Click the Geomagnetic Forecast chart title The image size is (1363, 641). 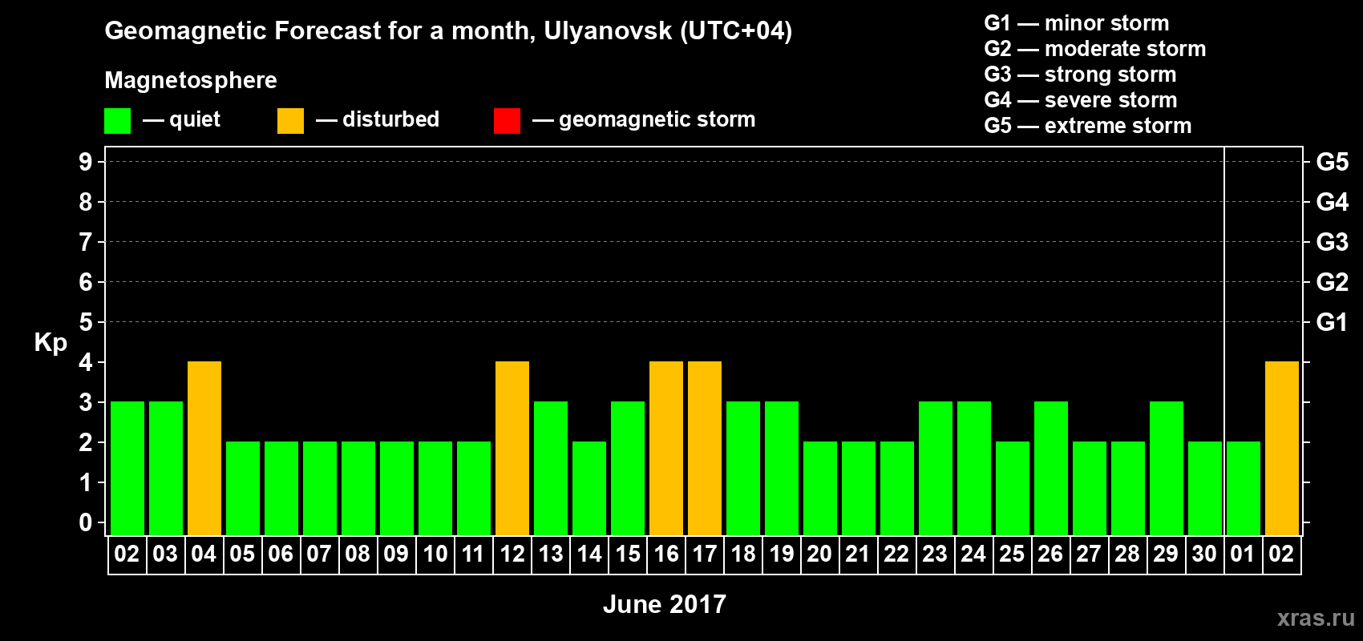[x=448, y=31]
